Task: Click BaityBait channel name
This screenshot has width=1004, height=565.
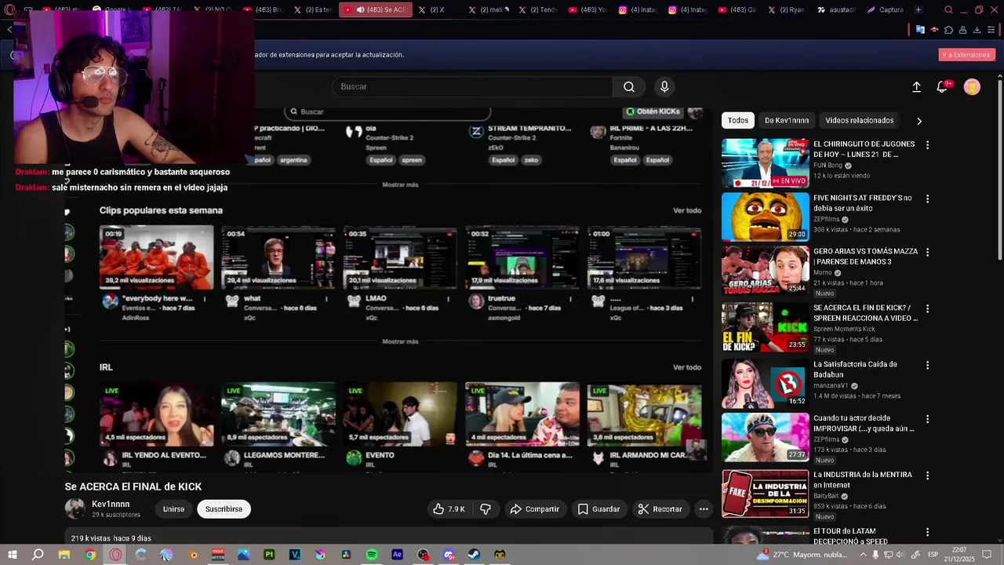Action: point(827,496)
